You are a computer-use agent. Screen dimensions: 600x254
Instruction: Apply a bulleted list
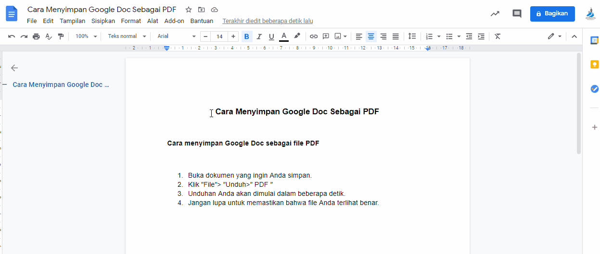pos(449,36)
